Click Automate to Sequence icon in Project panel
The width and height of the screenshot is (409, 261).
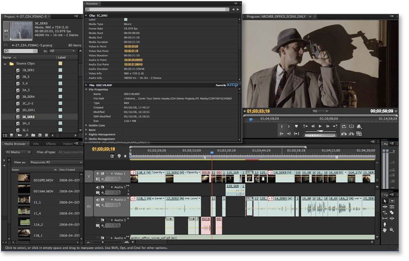20,135
